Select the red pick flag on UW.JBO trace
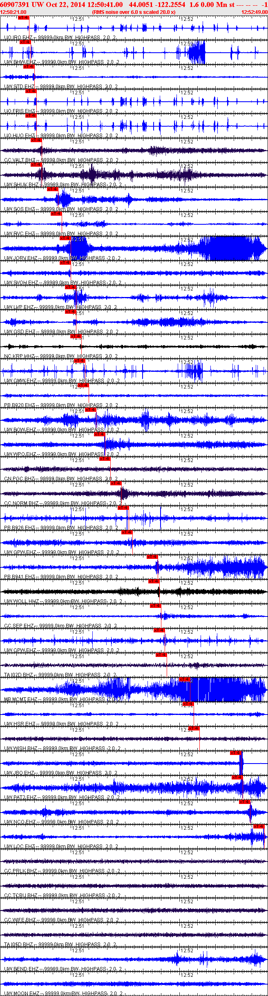Screen dimensions: 268x996 pyautogui.click(x=236, y=753)
